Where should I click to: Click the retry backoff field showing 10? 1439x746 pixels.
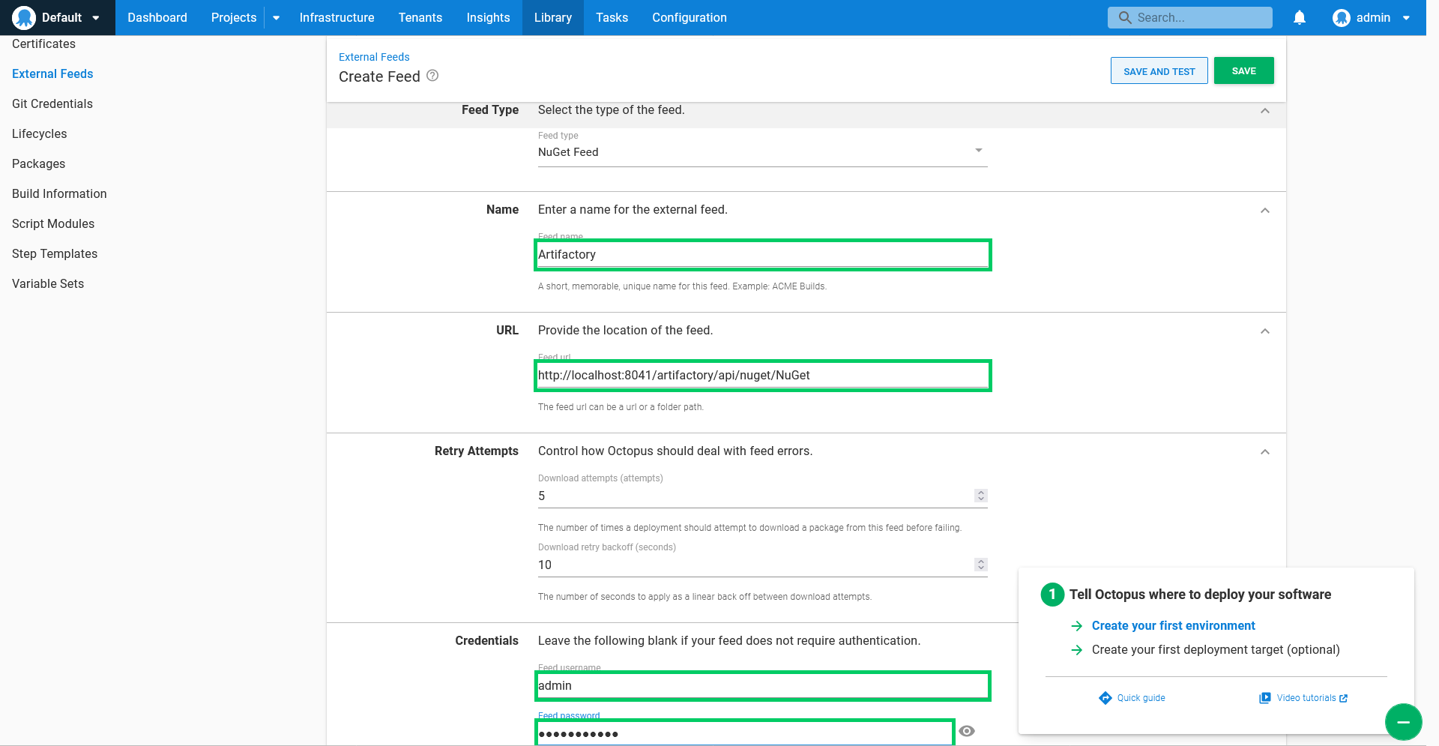click(x=755, y=565)
